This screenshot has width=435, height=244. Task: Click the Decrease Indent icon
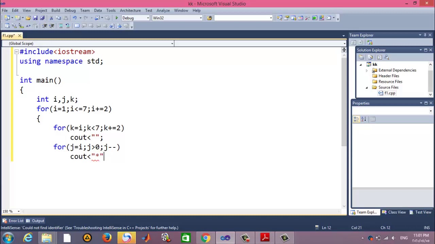click(x=45, y=26)
